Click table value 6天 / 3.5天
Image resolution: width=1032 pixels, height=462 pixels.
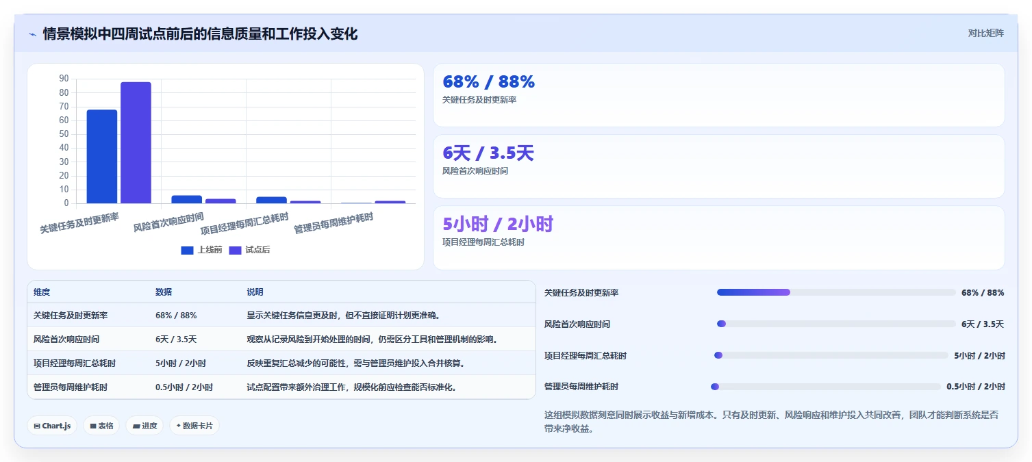click(176, 339)
